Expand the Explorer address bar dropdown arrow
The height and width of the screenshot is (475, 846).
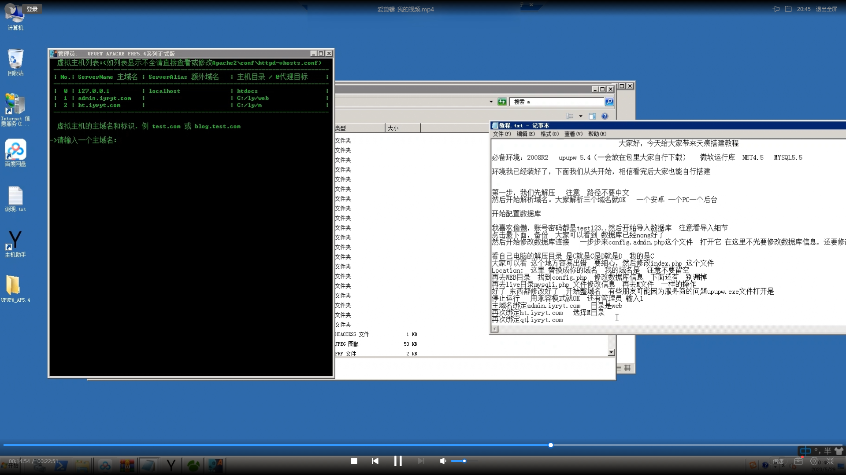click(x=491, y=102)
